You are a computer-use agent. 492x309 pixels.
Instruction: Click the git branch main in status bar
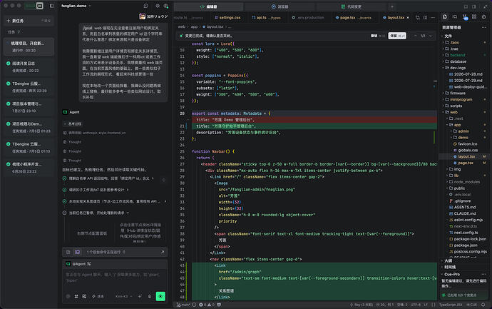(x=184, y=305)
